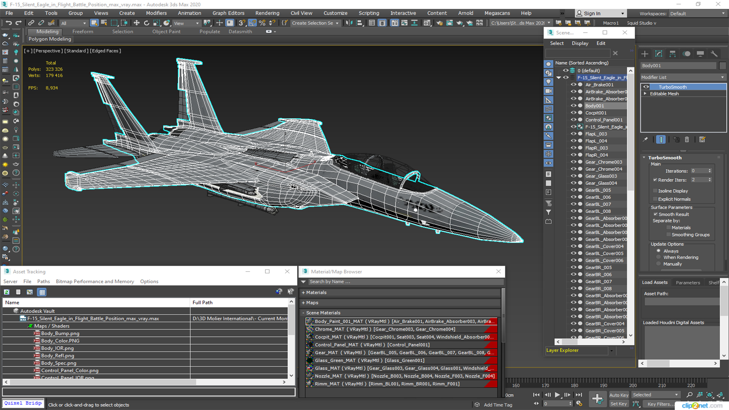The width and height of the screenshot is (729, 410).
Task: Play the animation
Action: [557, 395]
